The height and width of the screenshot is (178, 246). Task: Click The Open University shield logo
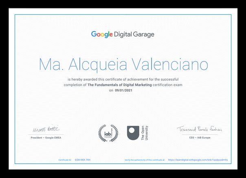click(x=133, y=133)
